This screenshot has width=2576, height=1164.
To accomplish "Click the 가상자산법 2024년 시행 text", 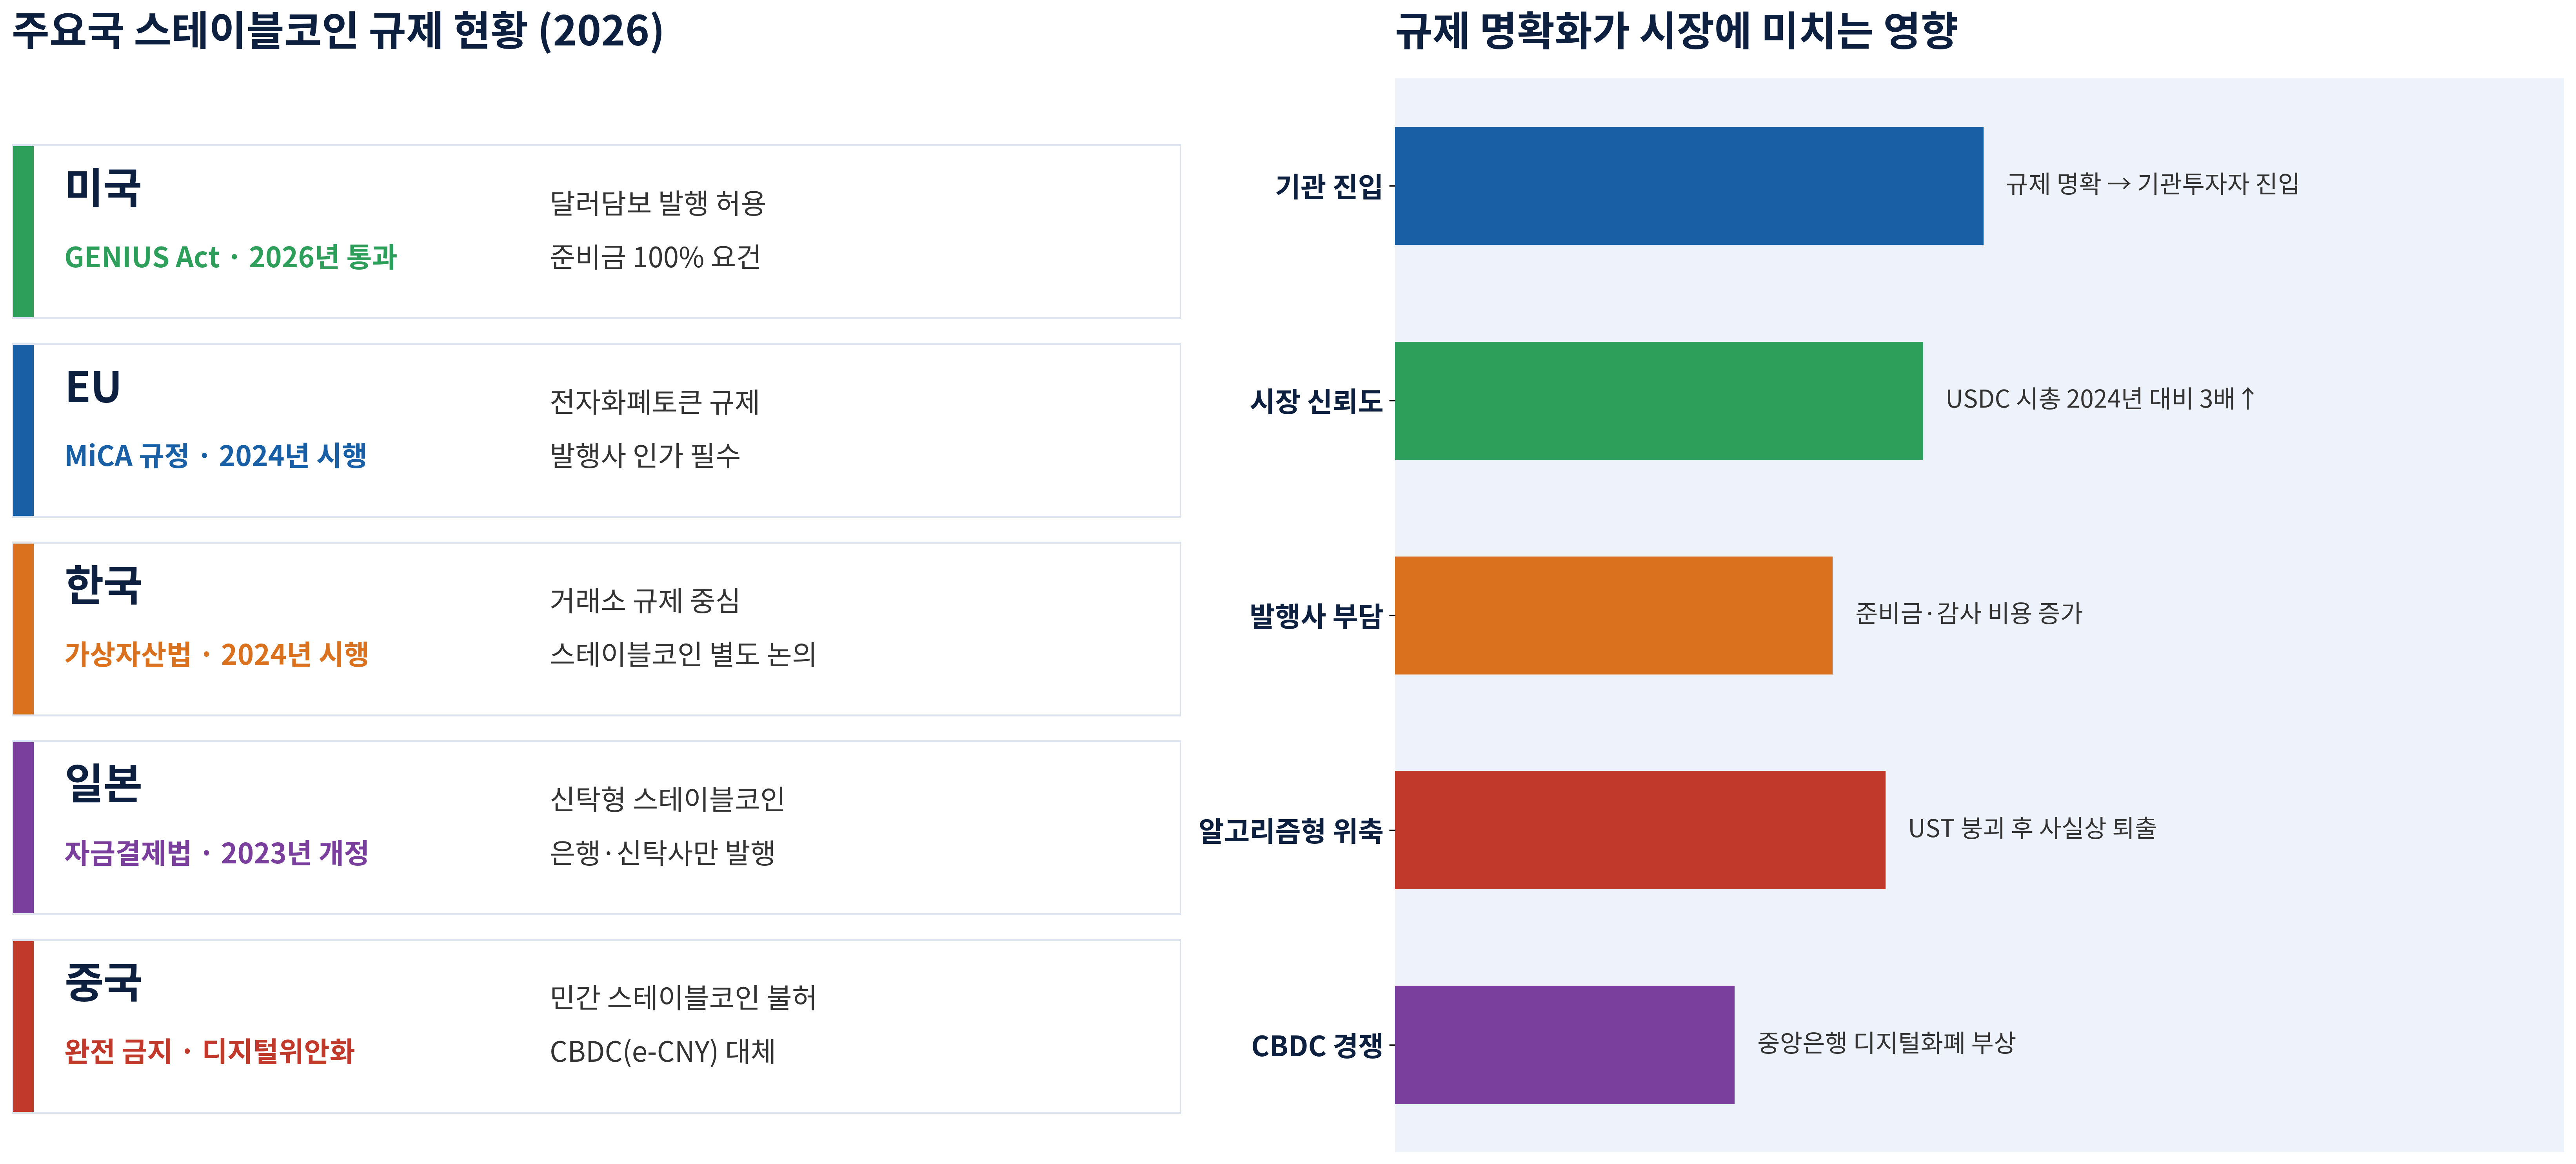I will point(217,655).
